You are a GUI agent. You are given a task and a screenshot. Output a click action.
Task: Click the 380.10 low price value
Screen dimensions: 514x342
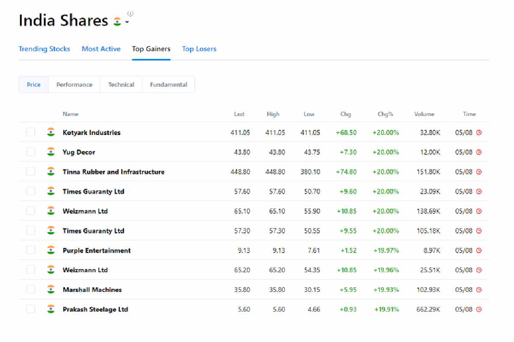[x=311, y=172]
